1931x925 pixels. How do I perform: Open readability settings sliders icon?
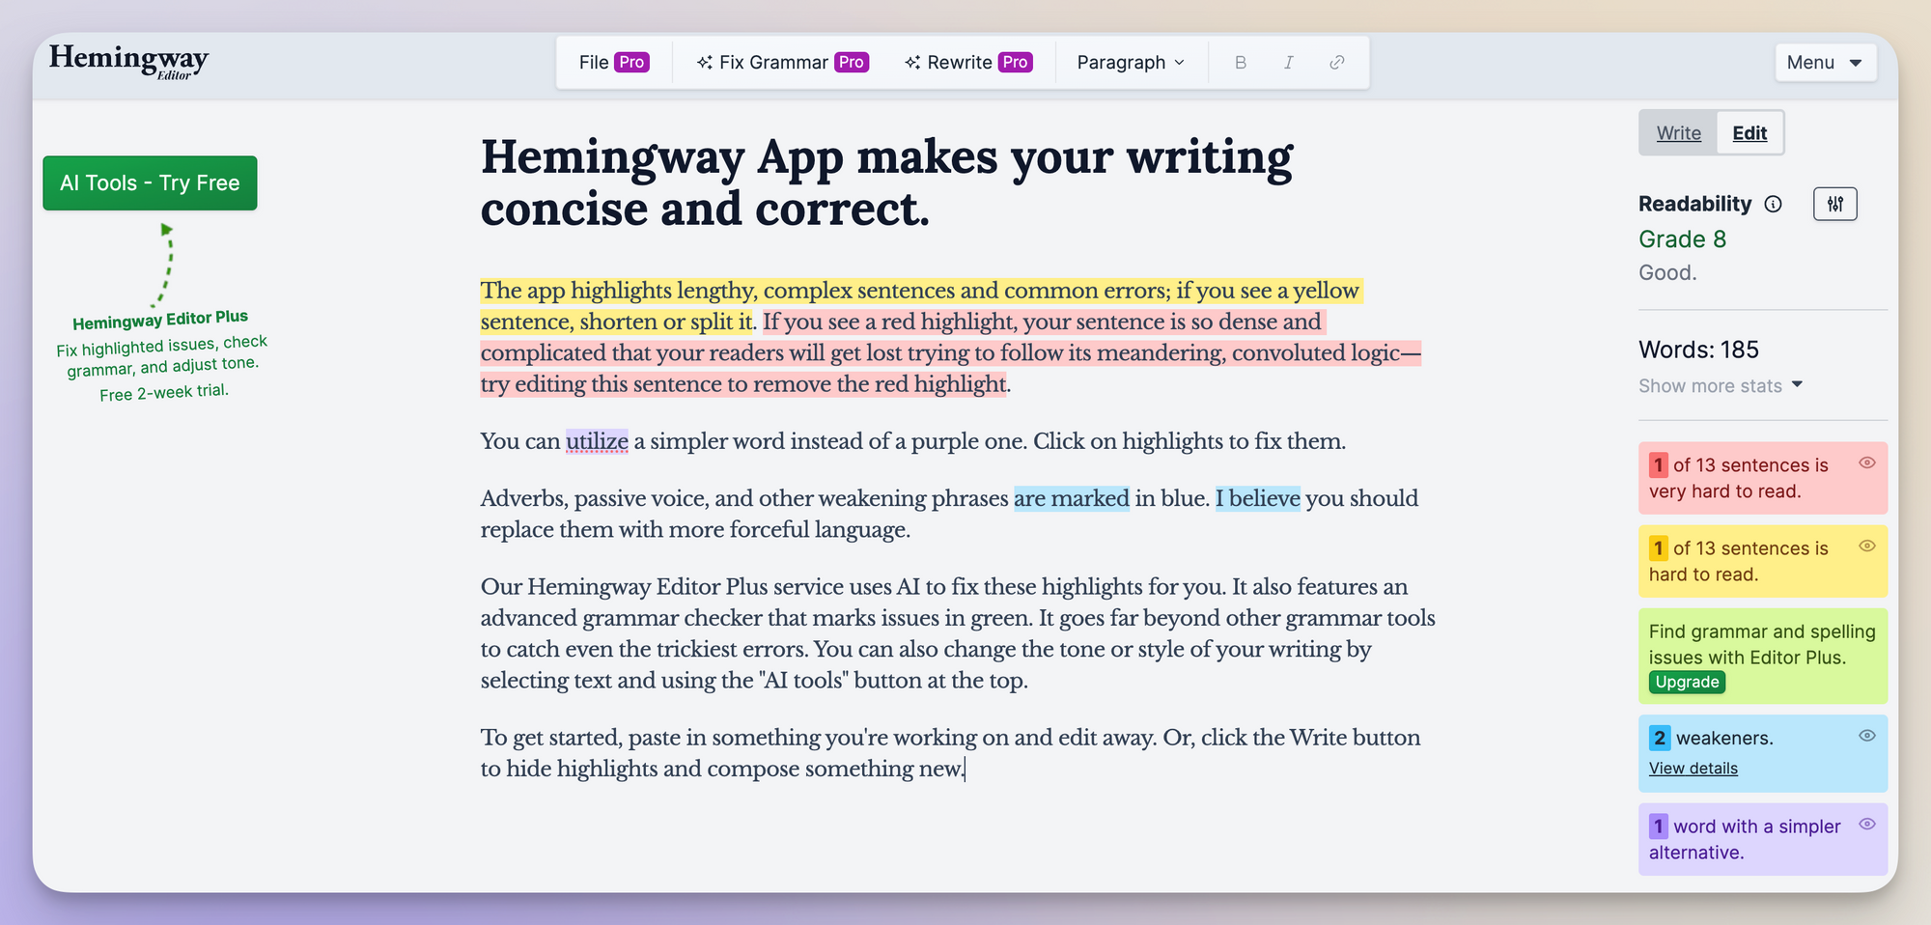point(1834,204)
